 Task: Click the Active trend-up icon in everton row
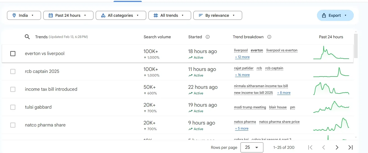(x=190, y=58)
